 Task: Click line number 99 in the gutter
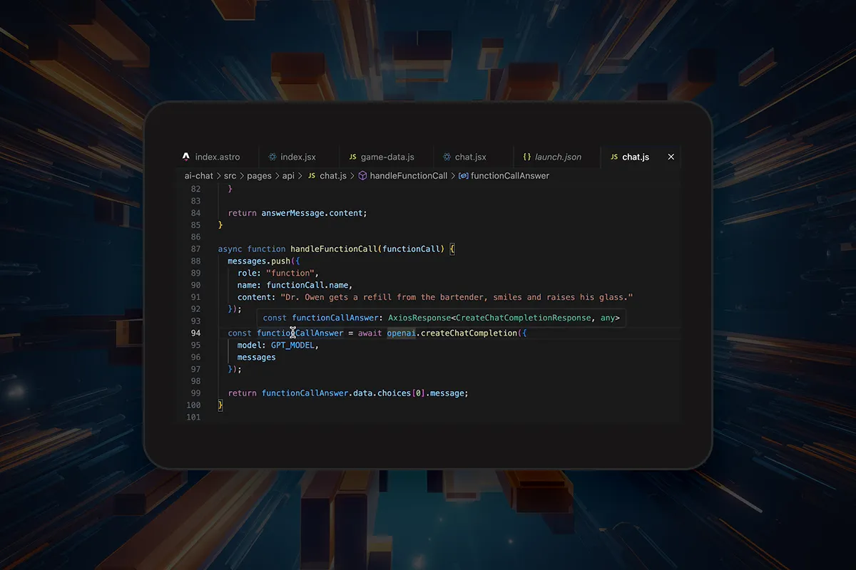click(195, 393)
